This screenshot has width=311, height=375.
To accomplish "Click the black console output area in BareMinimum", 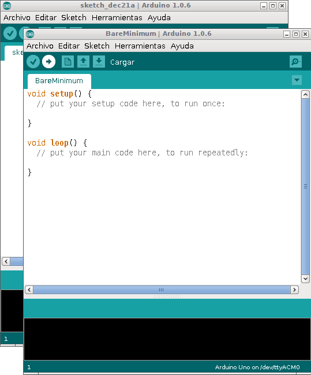I will click(167, 339).
